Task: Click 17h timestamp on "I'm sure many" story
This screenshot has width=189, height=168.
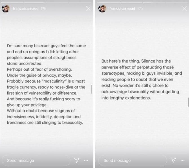Action: tap(43, 9)
